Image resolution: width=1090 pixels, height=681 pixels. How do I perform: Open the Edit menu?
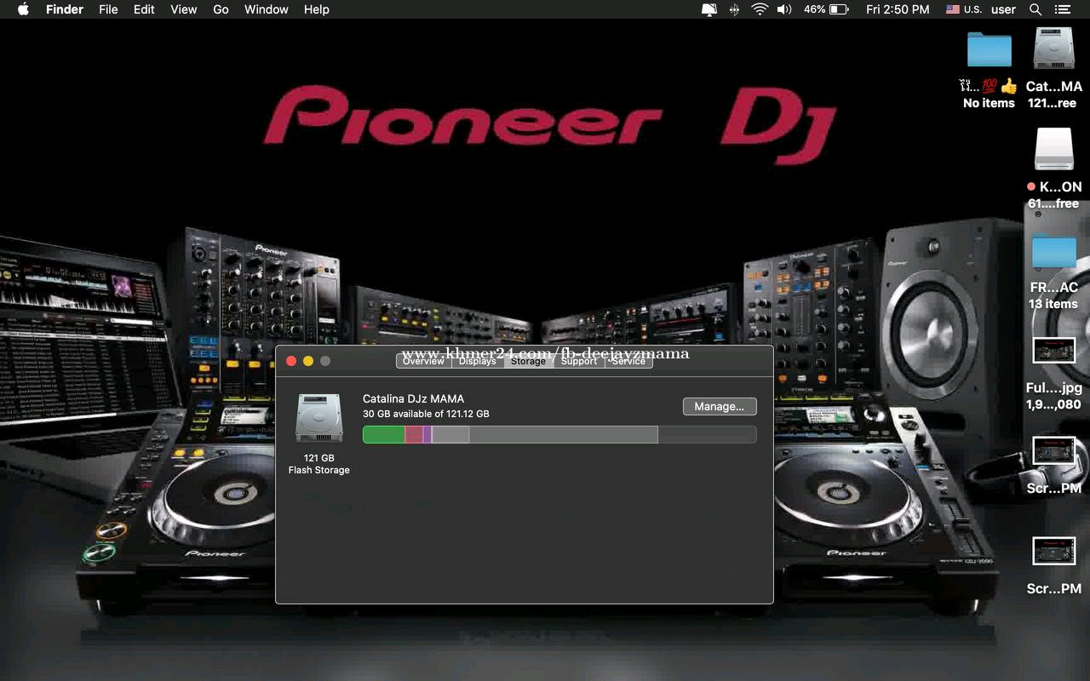[144, 9]
